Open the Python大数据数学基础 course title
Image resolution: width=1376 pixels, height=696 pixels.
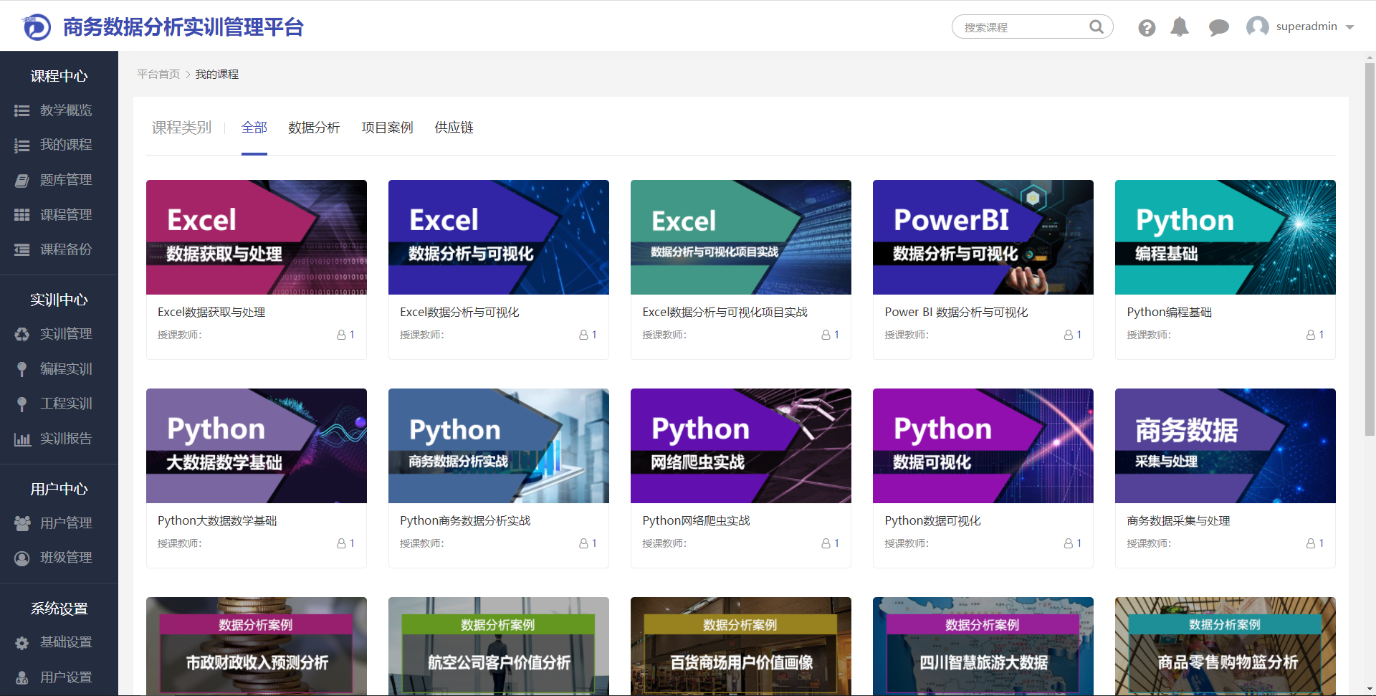pyautogui.click(x=217, y=521)
